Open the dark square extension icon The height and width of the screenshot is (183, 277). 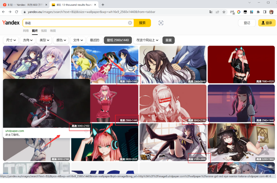coord(245,12)
